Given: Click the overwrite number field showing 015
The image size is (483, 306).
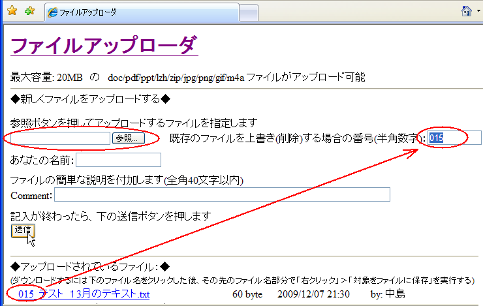Looking at the screenshot, I should (x=454, y=138).
